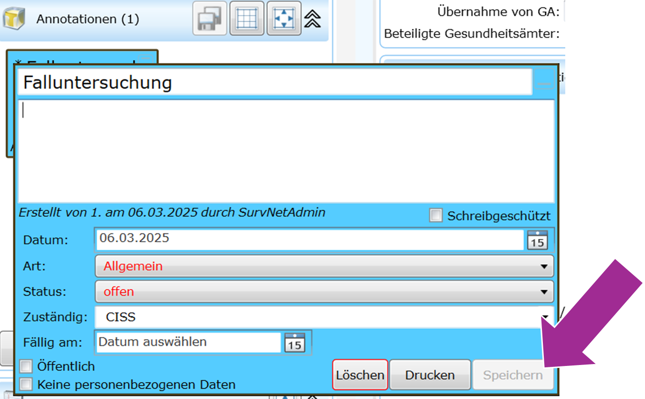Enable the Schreibgeschützt checkbox
This screenshot has width=645, height=399.
point(436,216)
